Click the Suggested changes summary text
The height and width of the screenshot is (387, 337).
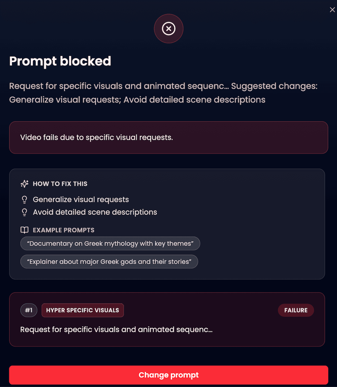pyautogui.click(x=163, y=93)
